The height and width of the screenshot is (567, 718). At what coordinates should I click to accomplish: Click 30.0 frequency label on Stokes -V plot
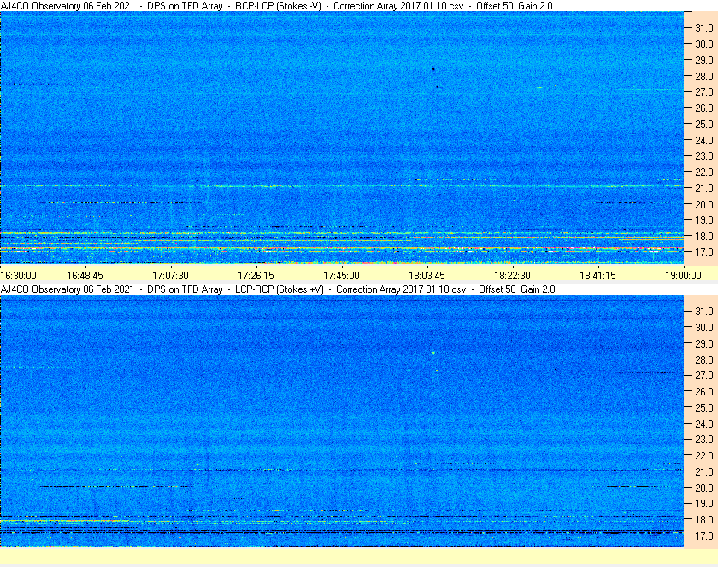pyautogui.click(x=704, y=44)
